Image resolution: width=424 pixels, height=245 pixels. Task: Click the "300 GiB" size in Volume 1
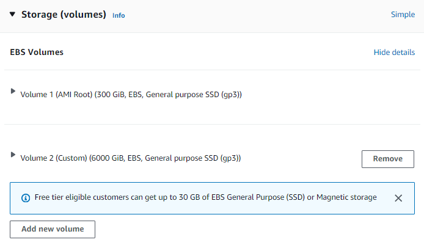coord(111,95)
